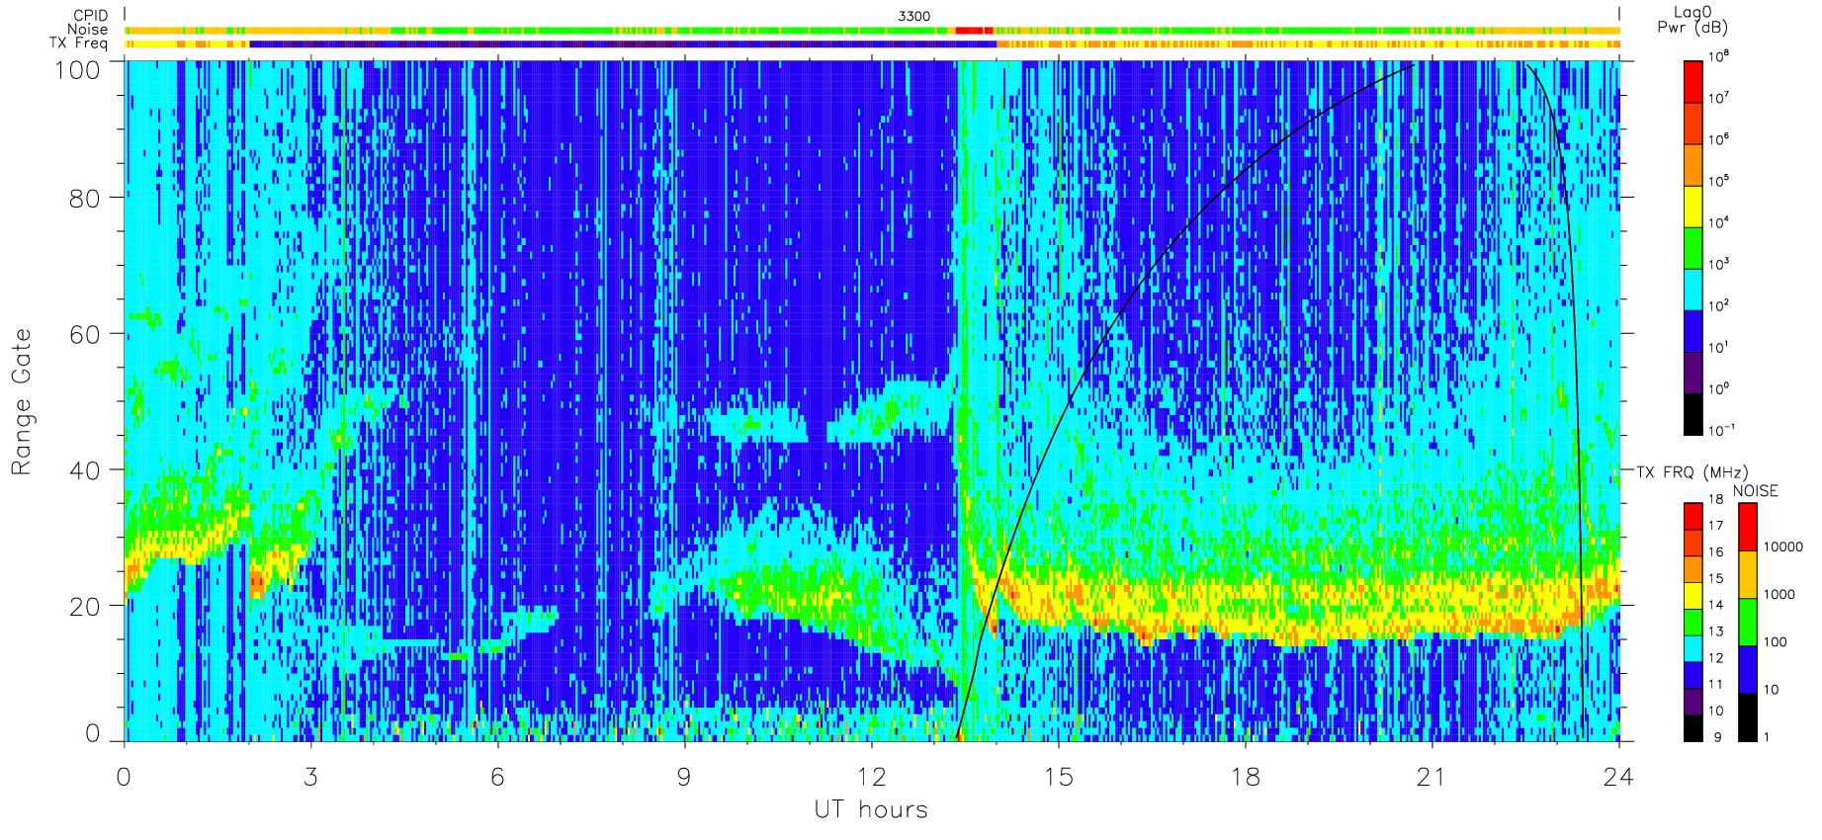Pick the black bottom segment of the Lag0 power colorbar
This screenshot has width=1822, height=840.
click(1693, 414)
